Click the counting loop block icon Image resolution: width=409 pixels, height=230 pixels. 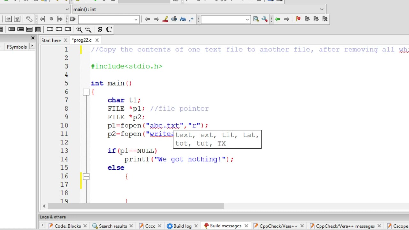click(x=29, y=29)
